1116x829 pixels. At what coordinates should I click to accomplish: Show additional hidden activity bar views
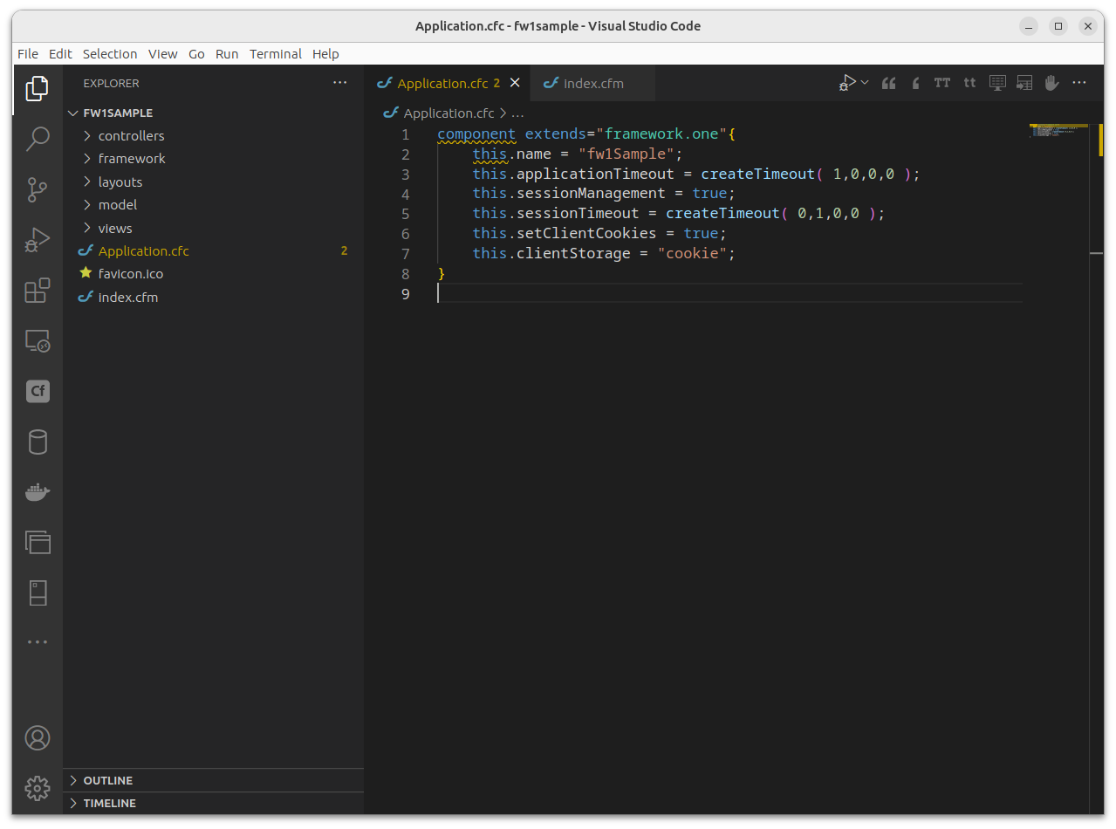coord(38,642)
